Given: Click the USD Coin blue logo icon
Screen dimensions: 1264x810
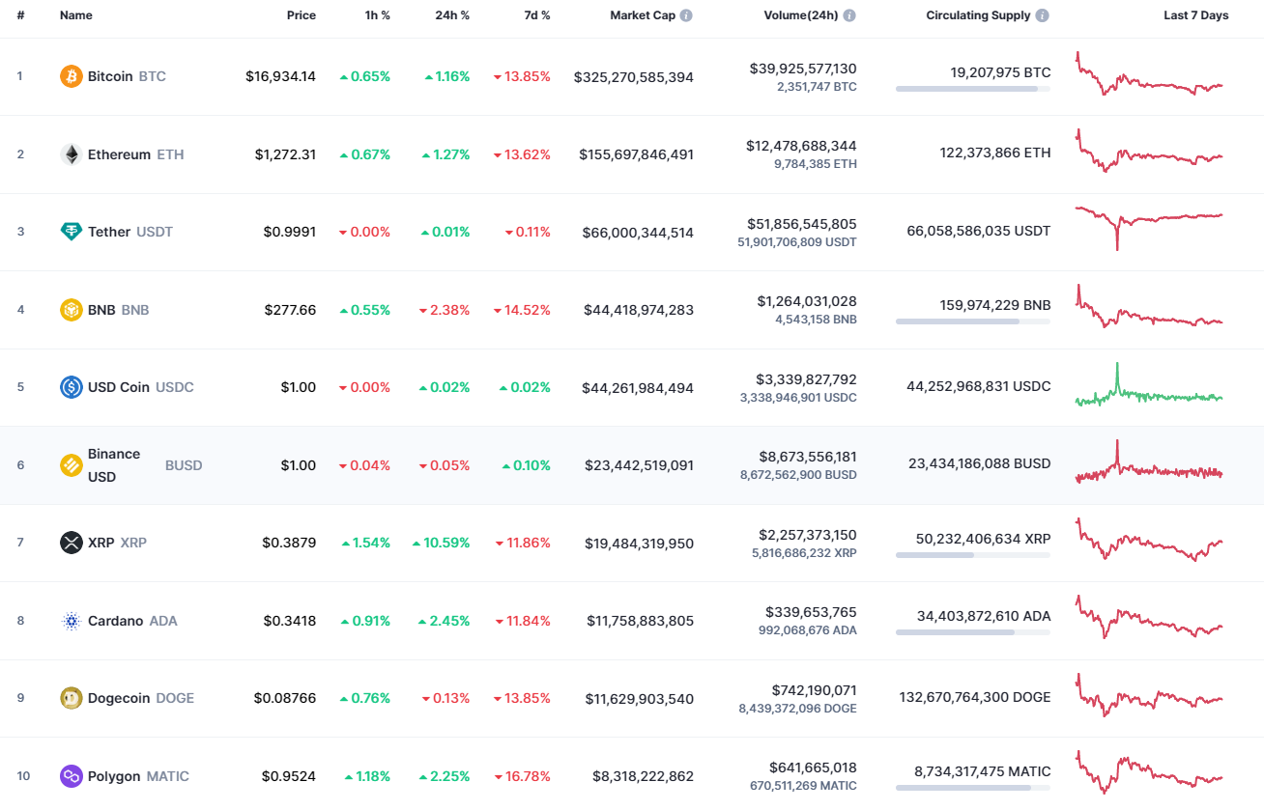Looking at the screenshot, I should tap(72, 387).
